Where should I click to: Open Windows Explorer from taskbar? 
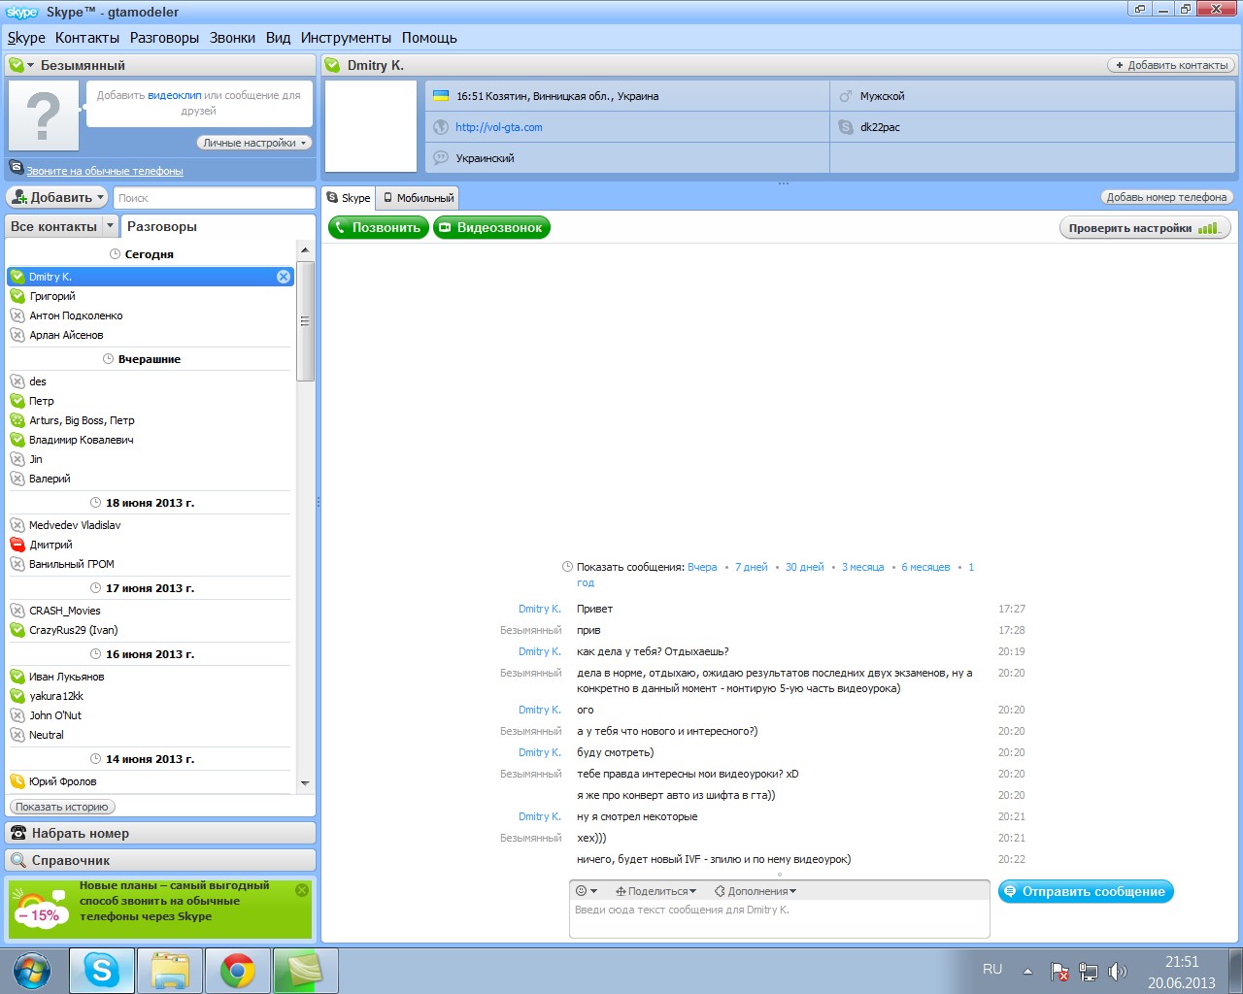point(170,970)
